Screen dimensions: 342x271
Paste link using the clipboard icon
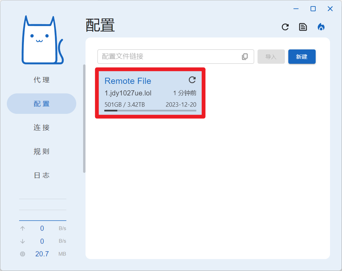tap(245, 57)
